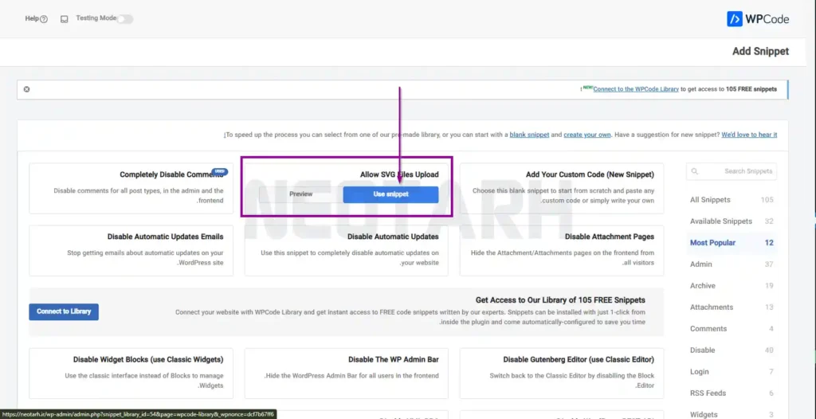Viewport: 816px width, 419px height.
Task: Click the blank snippet link
Action: [529, 135]
